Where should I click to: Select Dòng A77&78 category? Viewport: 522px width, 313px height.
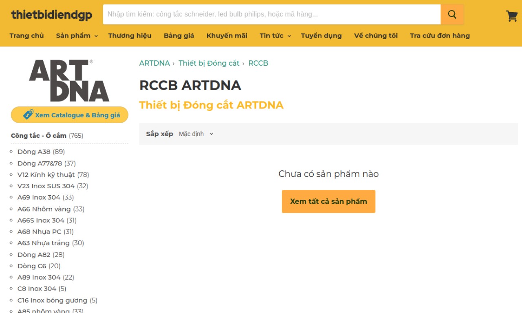pyautogui.click(x=40, y=163)
